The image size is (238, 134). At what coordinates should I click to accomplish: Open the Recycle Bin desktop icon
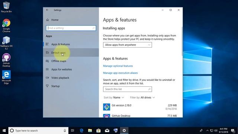[6, 7]
